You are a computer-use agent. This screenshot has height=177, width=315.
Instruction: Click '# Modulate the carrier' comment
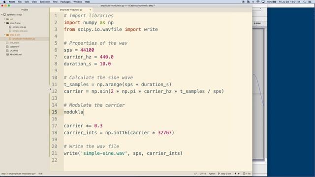click(x=94, y=105)
